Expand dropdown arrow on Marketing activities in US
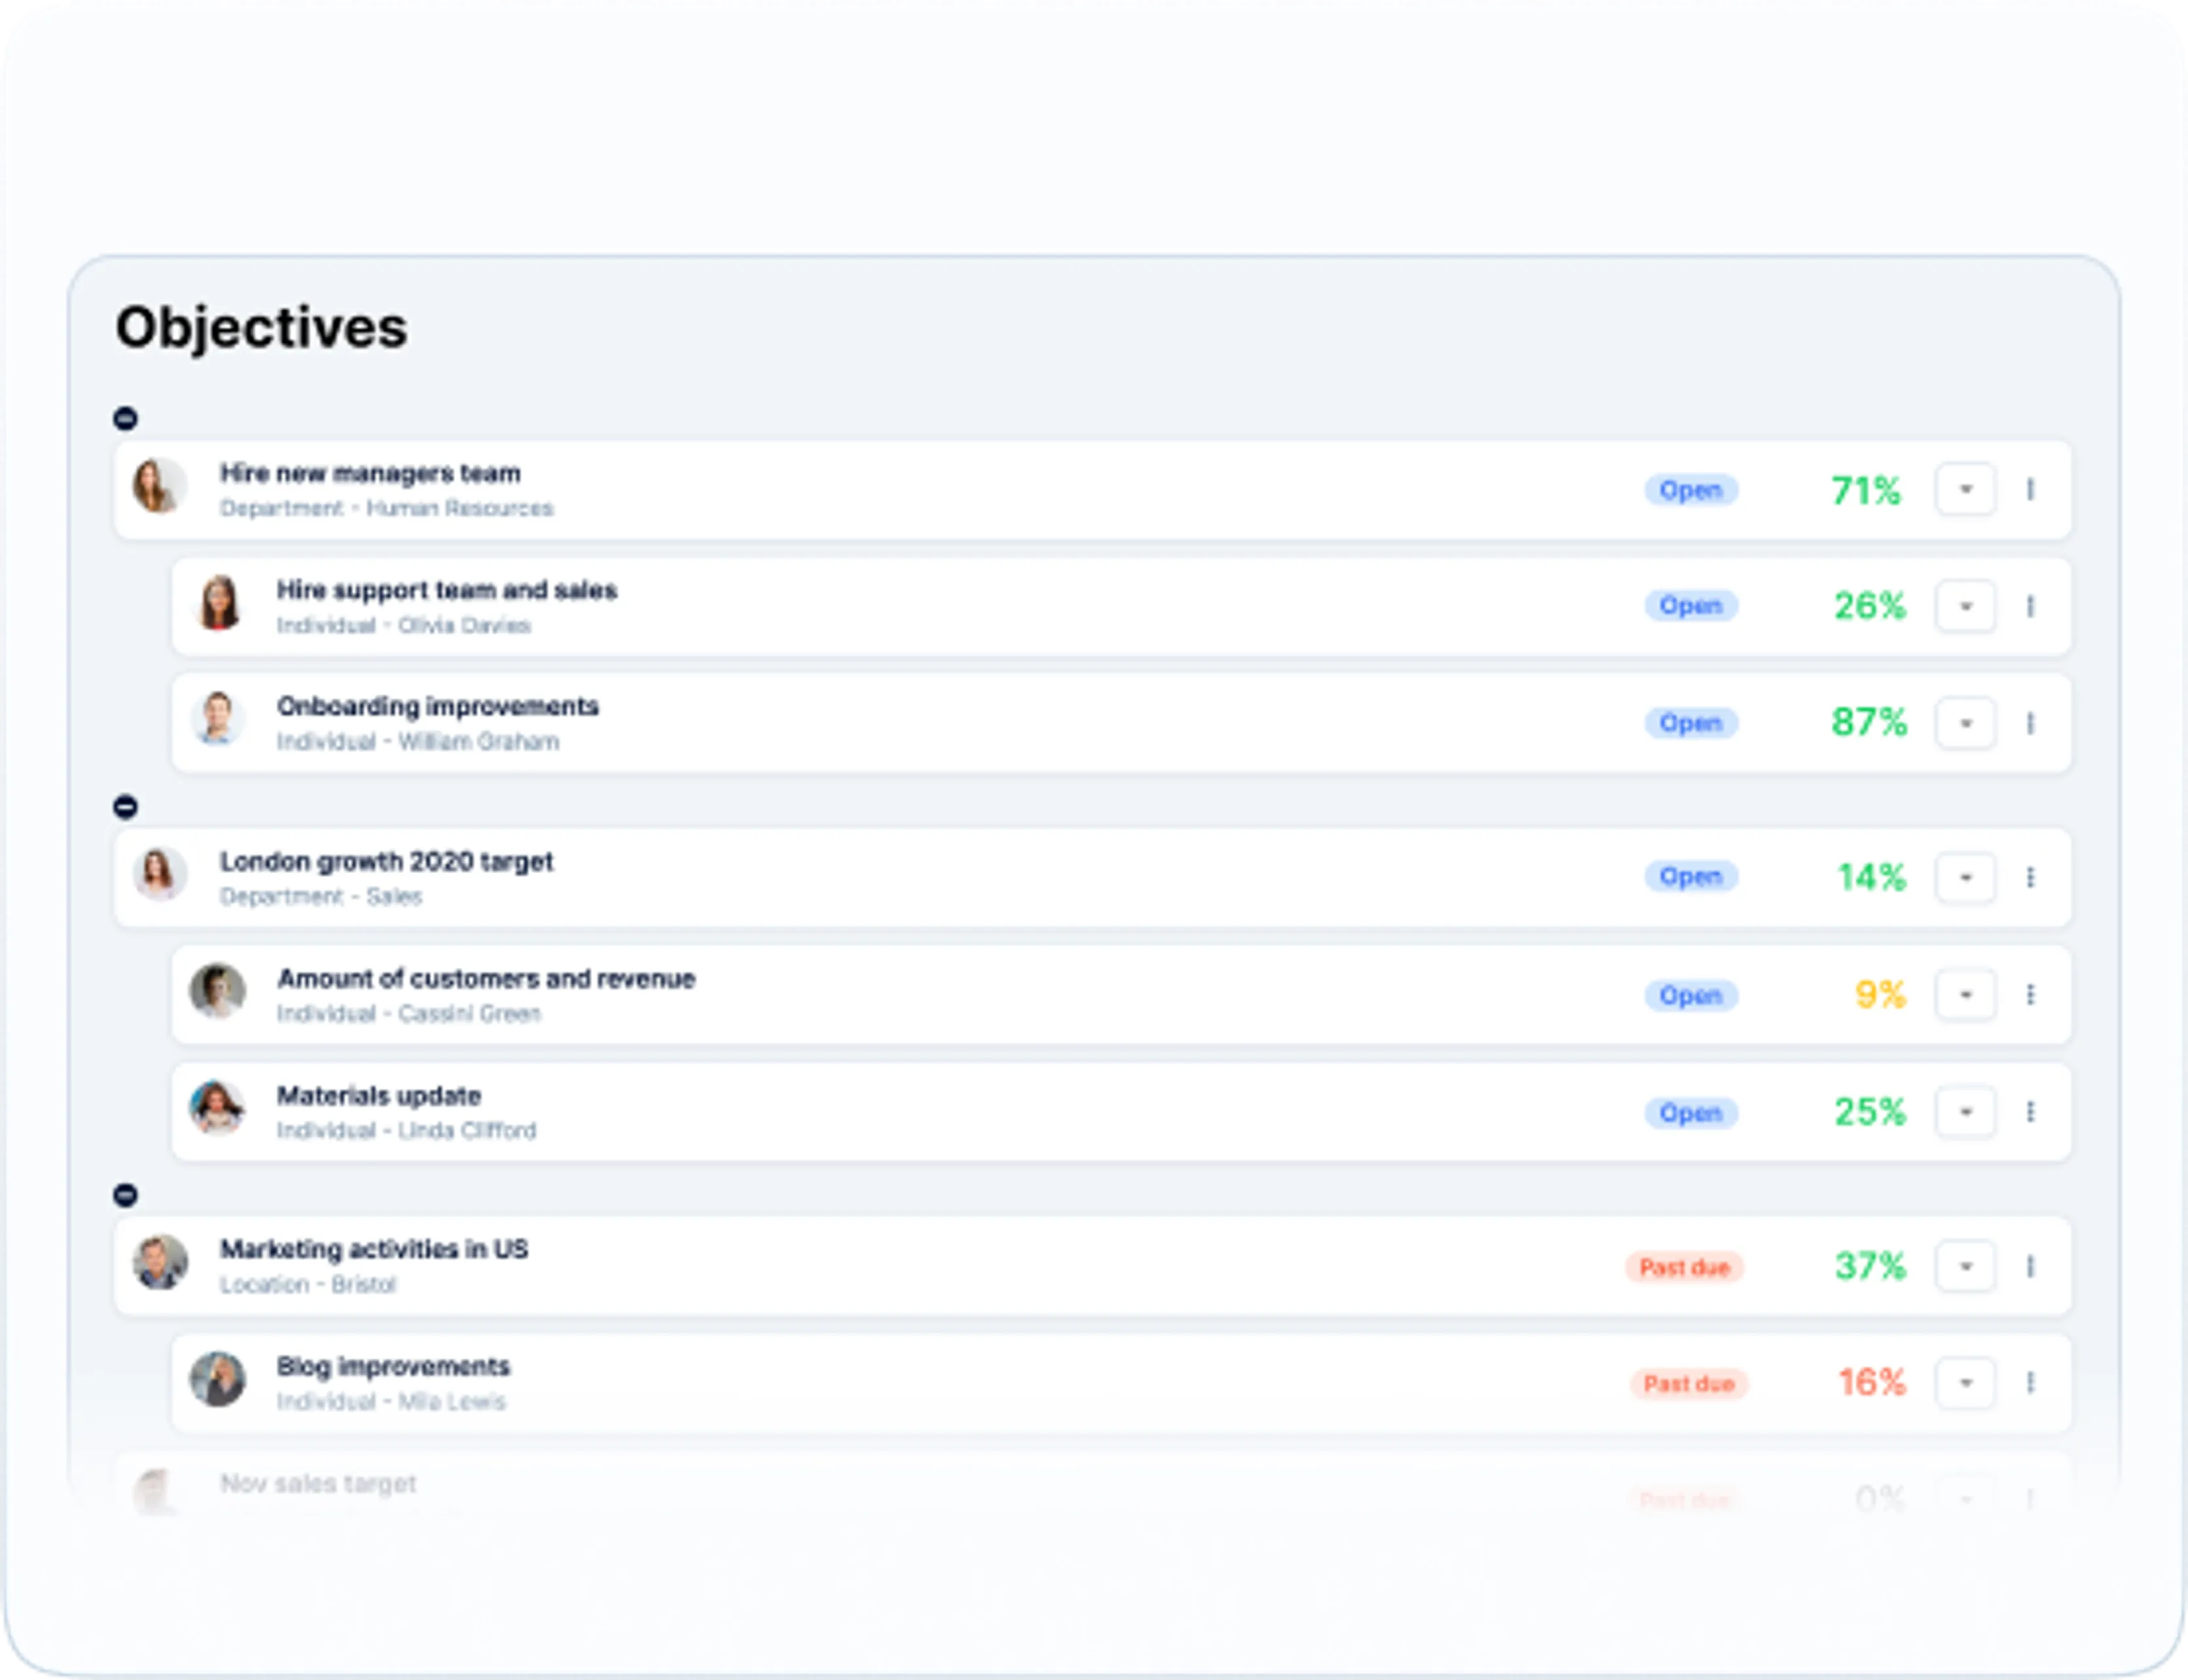 [x=1965, y=1267]
